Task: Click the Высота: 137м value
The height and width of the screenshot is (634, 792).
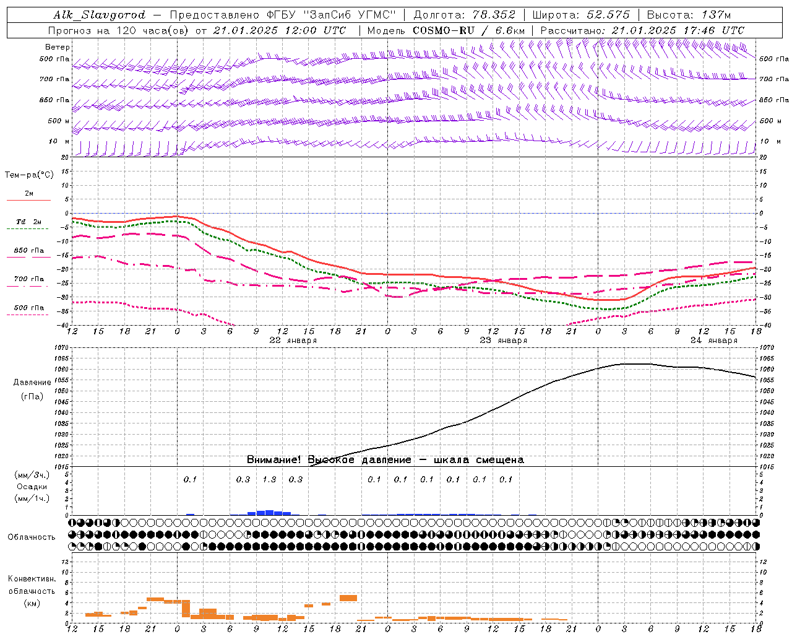Action: pos(689,15)
